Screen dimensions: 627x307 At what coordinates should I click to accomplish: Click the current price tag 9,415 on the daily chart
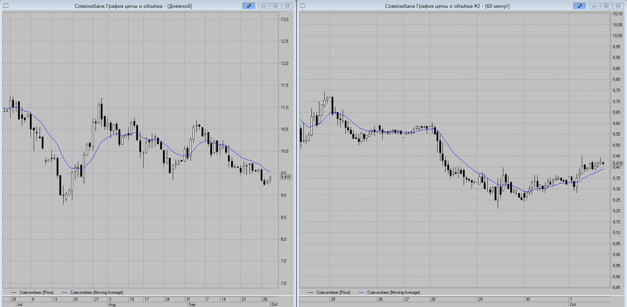click(x=286, y=177)
